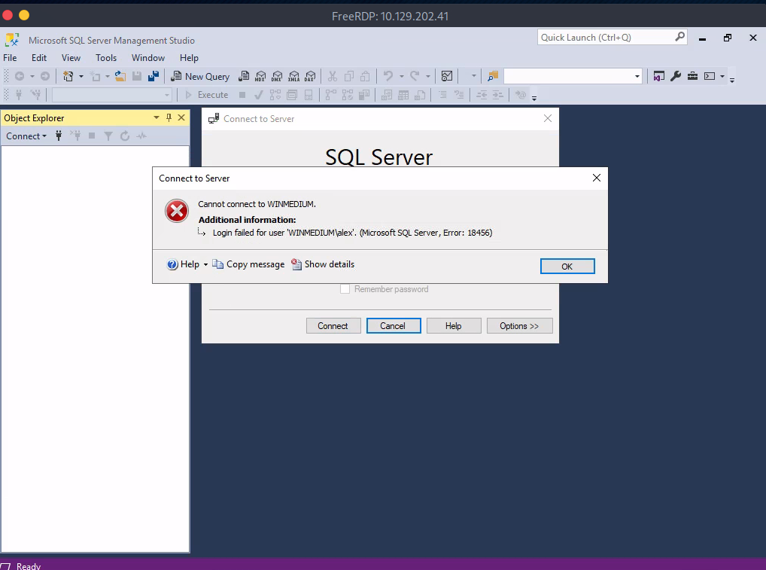Close the error dialog with X

coord(597,178)
